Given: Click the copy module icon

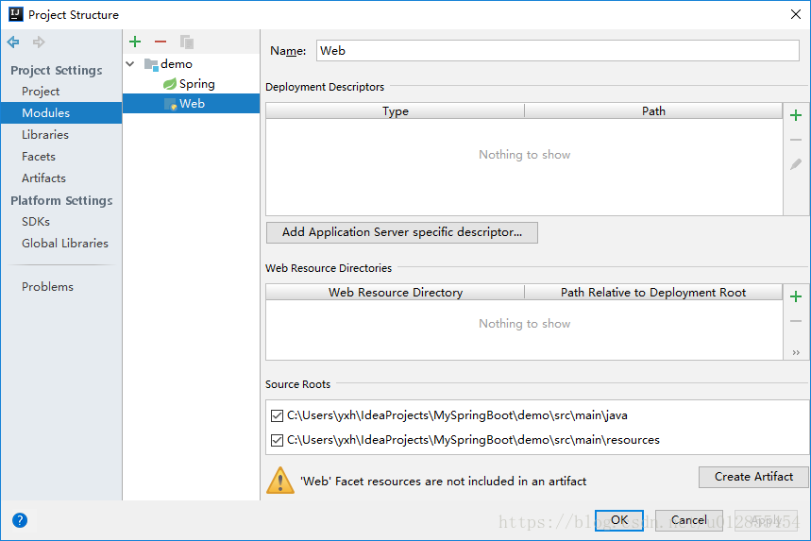Looking at the screenshot, I should [187, 42].
